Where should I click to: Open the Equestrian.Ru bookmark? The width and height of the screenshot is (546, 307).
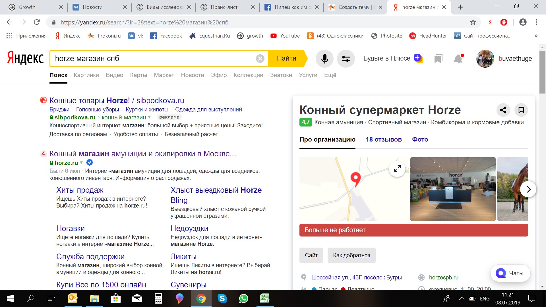tap(209, 36)
